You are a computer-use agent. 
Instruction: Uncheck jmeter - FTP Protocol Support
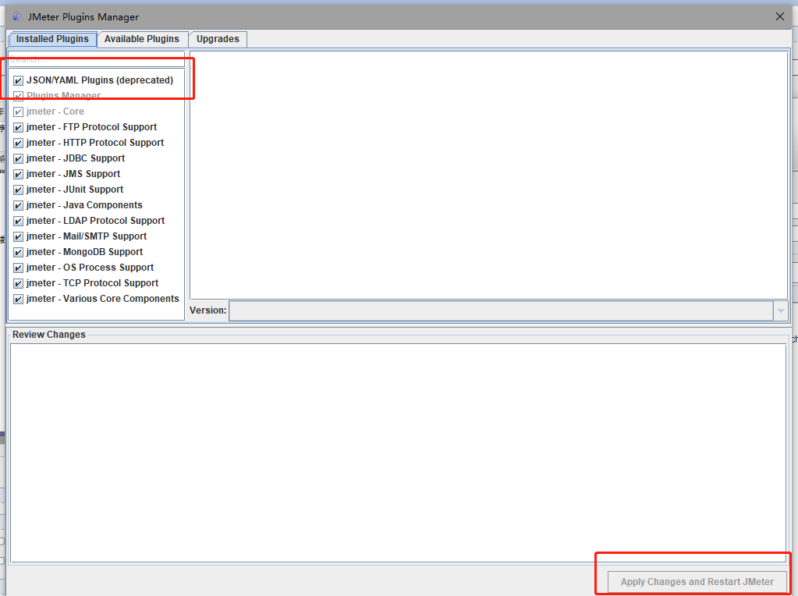pyautogui.click(x=18, y=127)
